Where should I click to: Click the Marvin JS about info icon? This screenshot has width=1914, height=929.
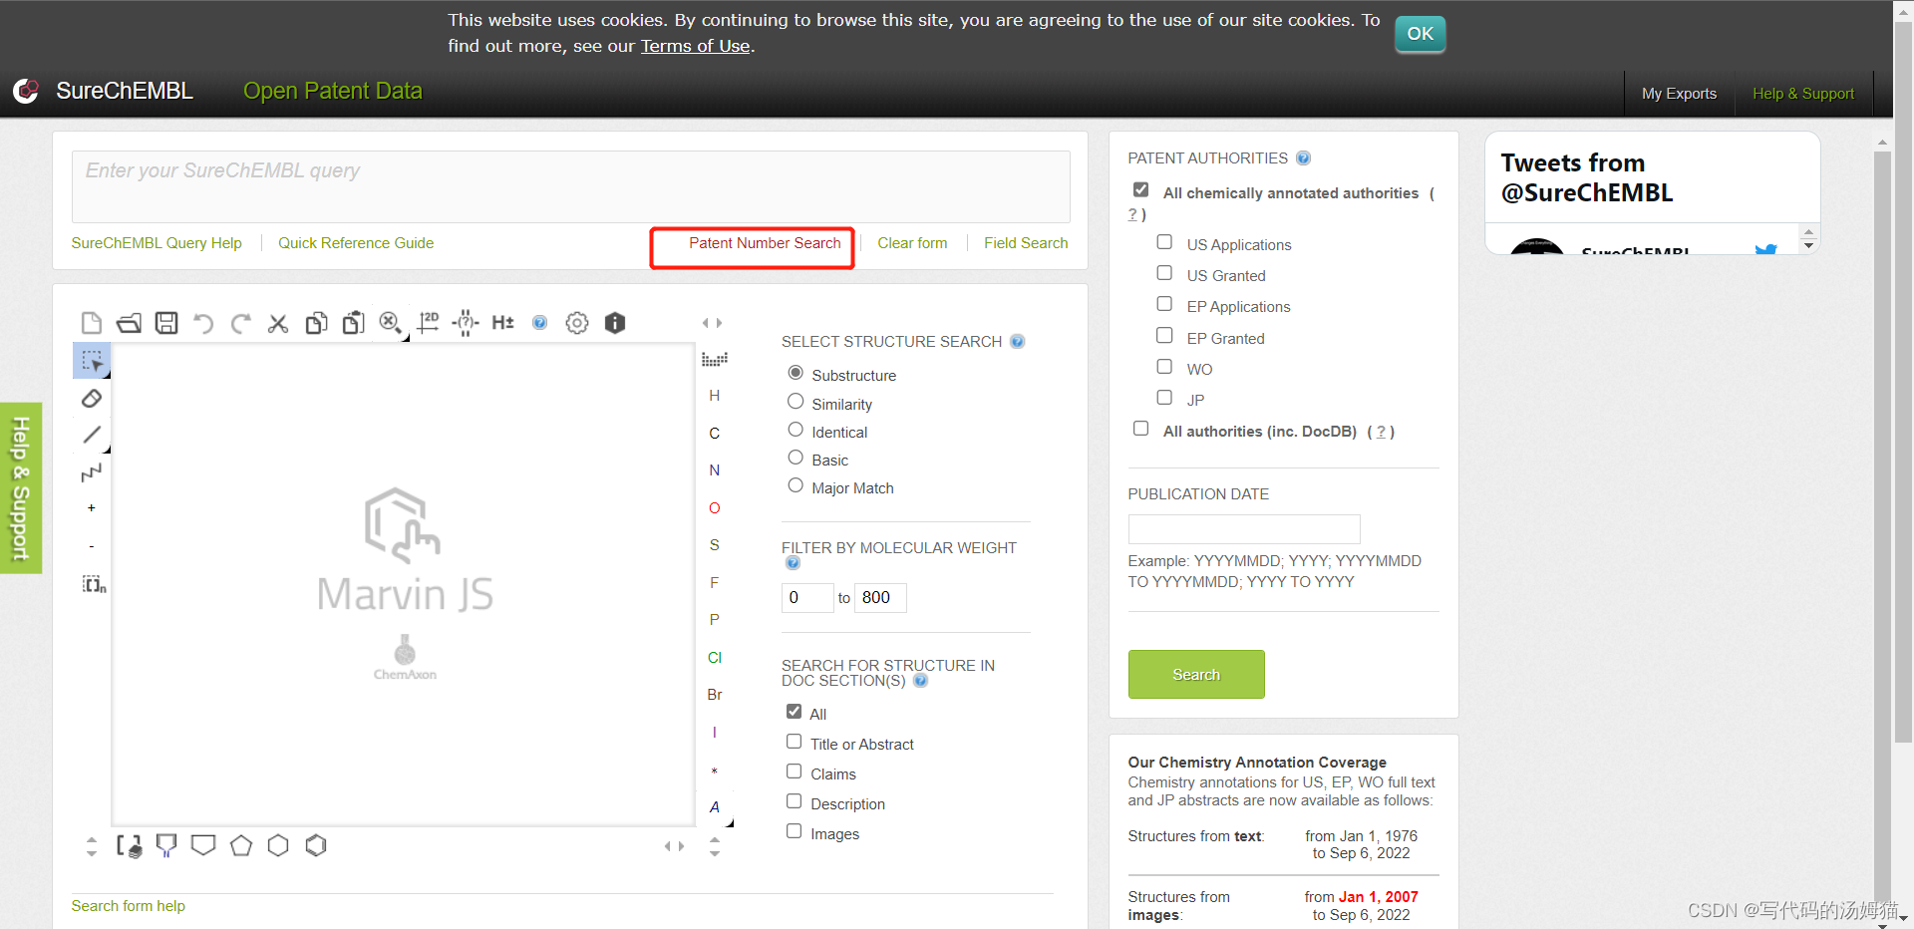click(615, 323)
